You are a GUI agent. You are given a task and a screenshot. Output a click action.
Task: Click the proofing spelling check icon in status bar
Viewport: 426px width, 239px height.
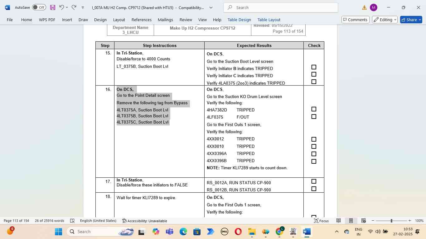pos(72,221)
